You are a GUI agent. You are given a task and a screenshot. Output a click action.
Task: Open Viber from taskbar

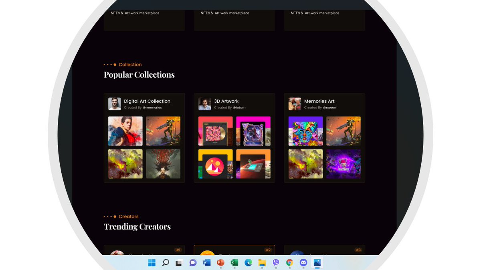pos(276,263)
